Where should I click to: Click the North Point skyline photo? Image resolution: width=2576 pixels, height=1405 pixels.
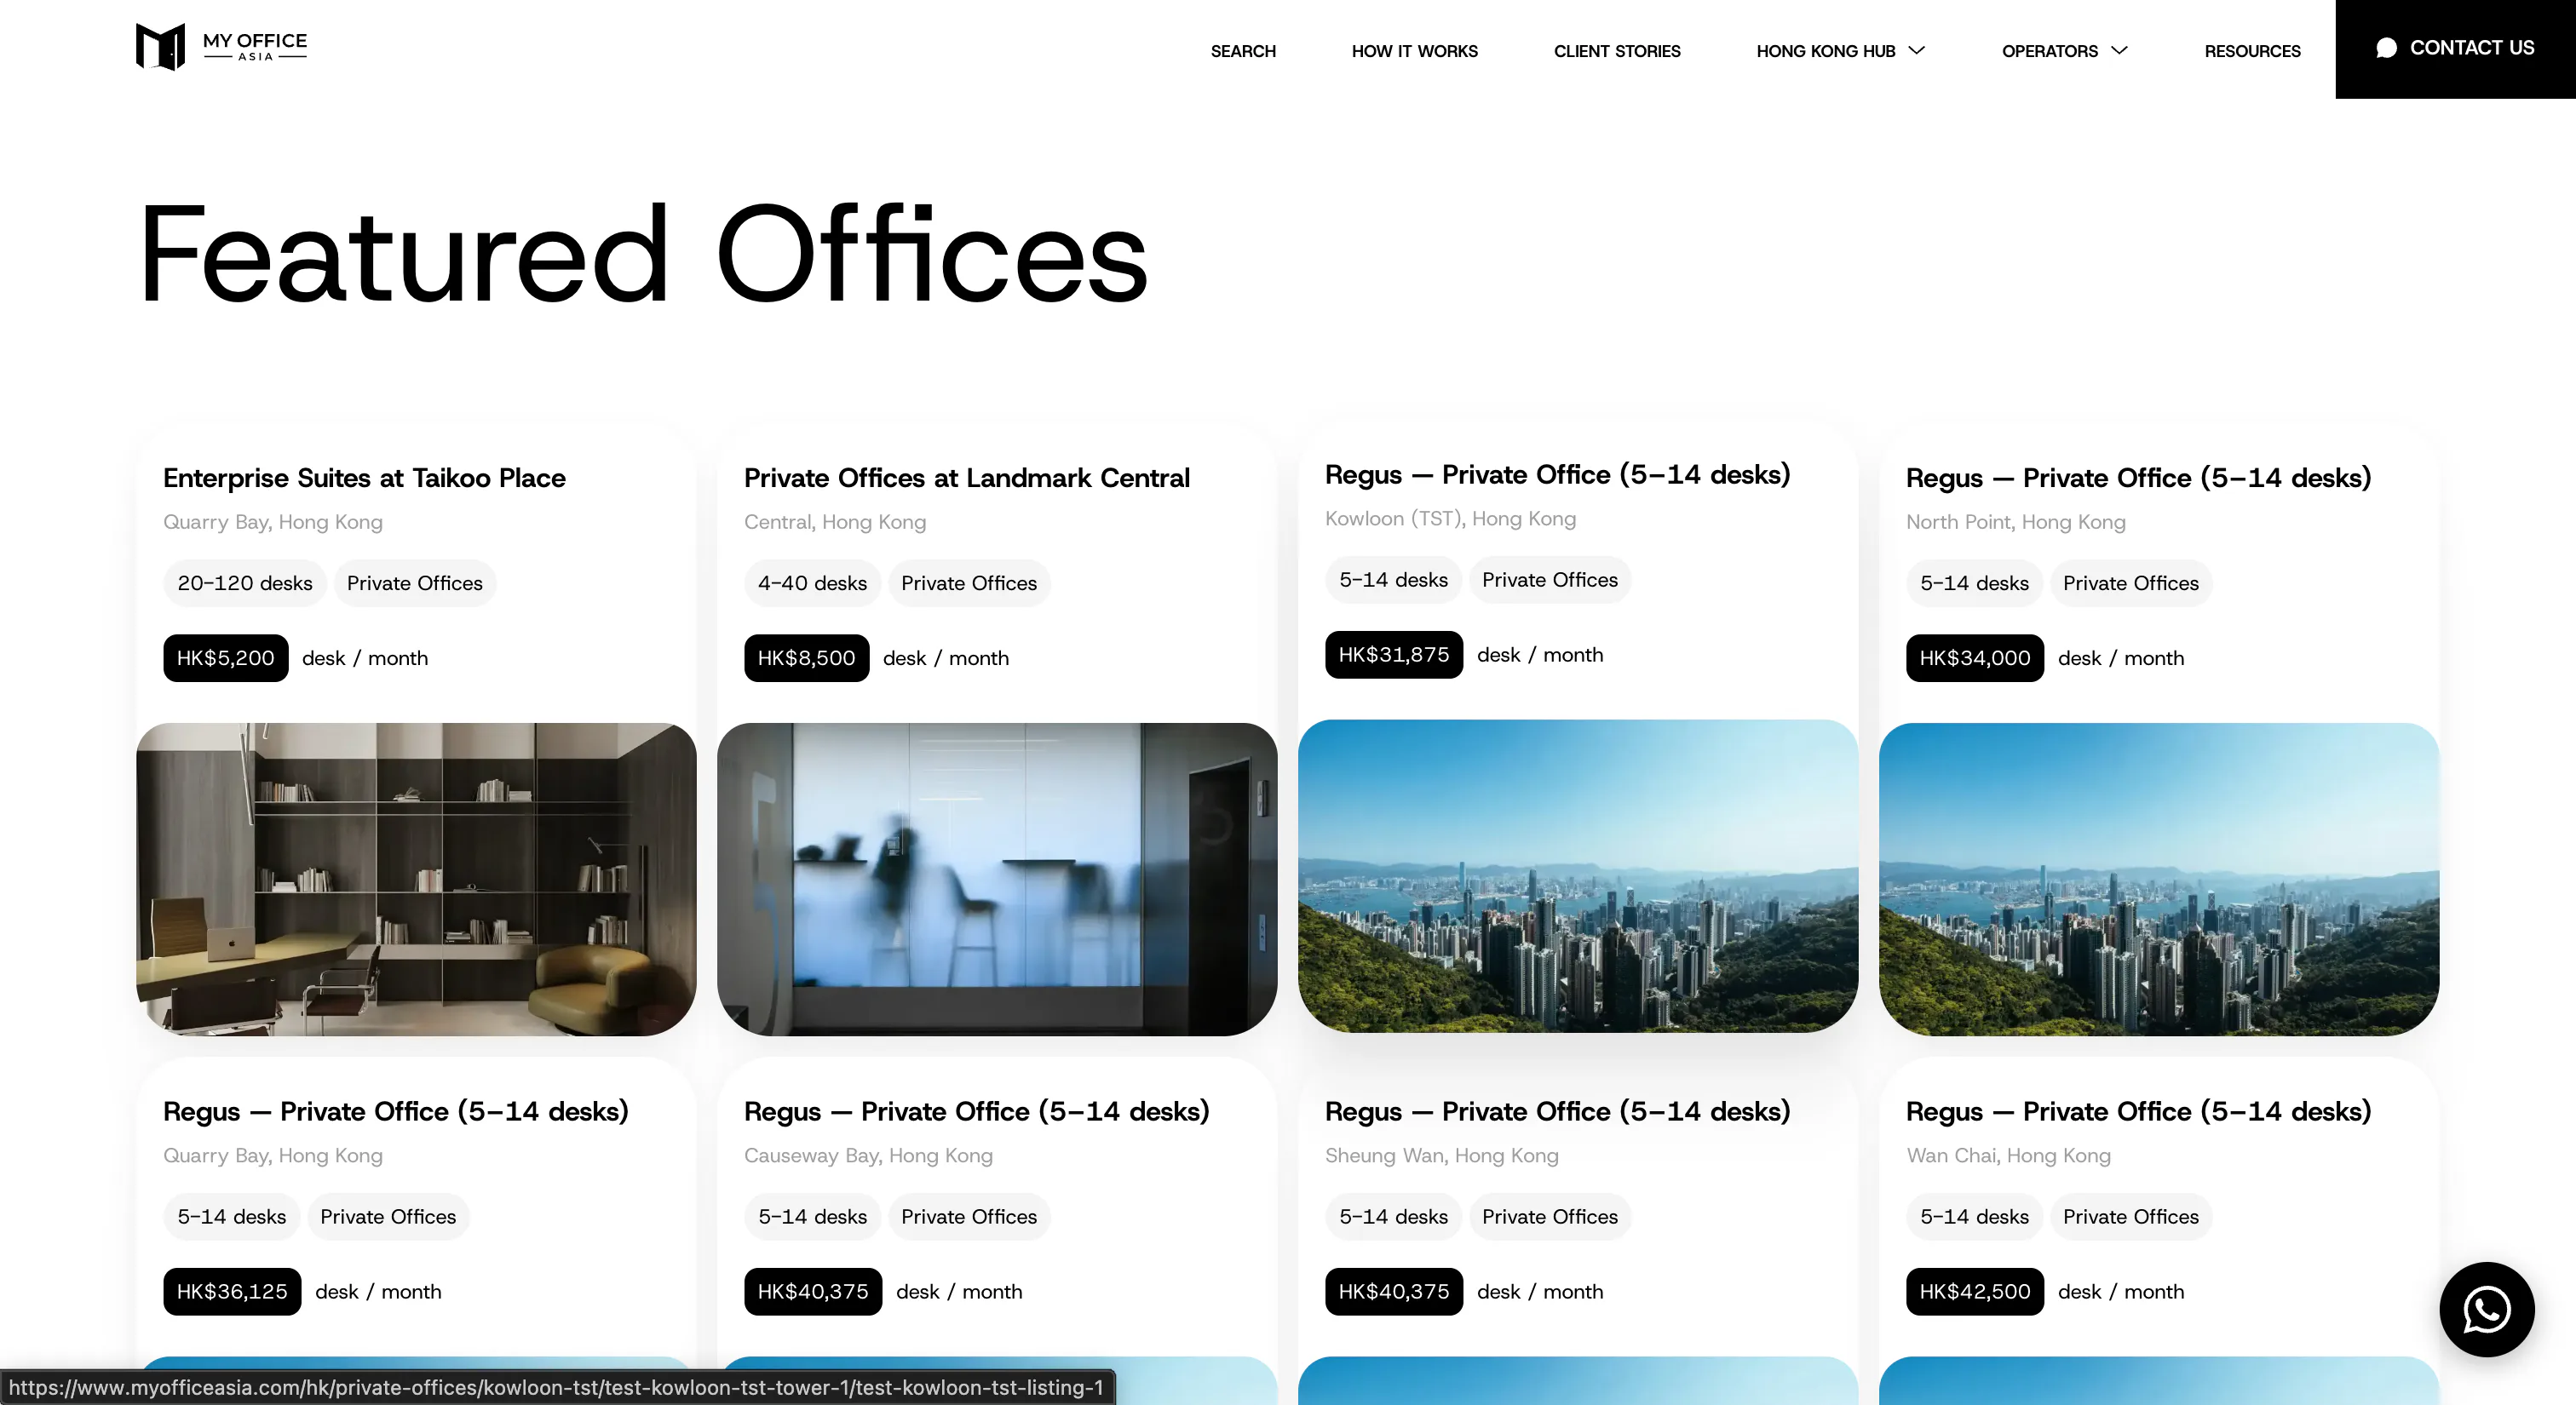pos(2159,879)
